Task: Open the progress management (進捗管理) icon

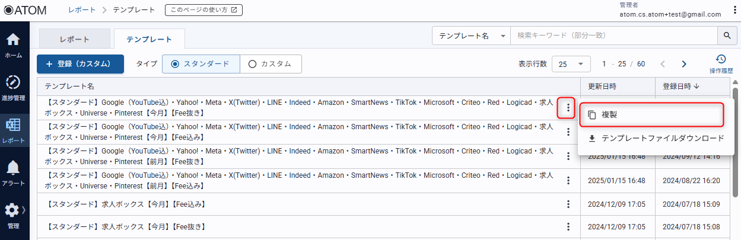Action: [13, 86]
